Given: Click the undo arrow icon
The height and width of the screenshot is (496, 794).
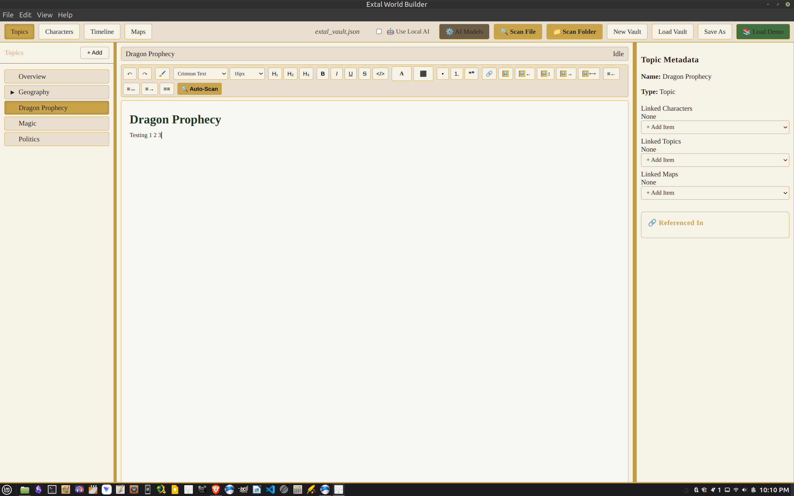Looking at the screenshot, I should pos(130,73).
